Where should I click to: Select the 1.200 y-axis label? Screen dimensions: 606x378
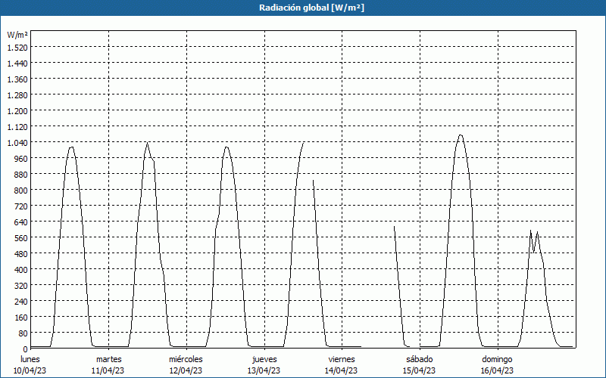(x=17, y=110)
